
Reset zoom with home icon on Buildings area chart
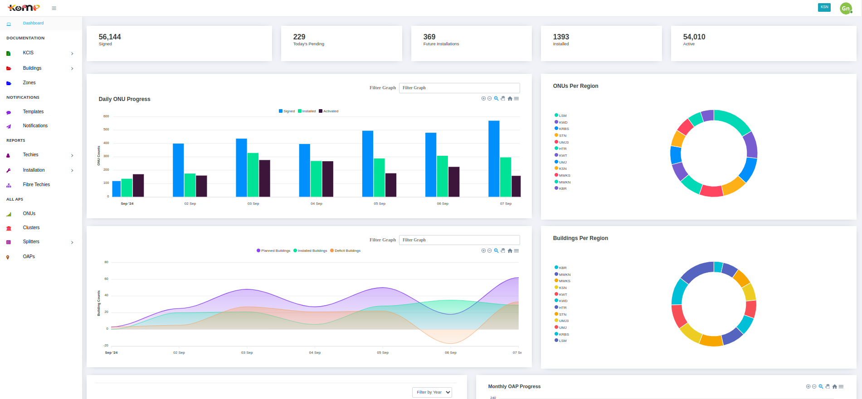[x=510, y=250]
